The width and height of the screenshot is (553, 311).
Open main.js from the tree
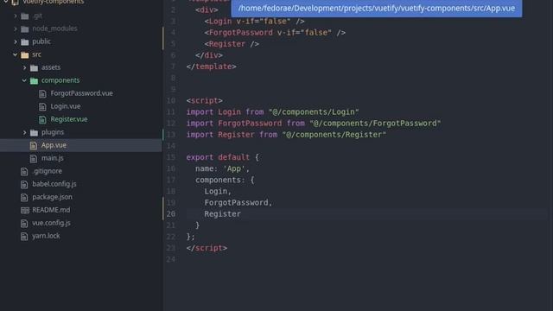pos(52,158)
